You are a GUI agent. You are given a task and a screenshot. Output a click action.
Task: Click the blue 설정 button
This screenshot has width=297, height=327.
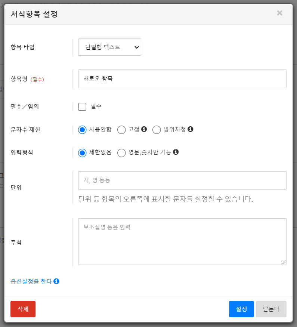tap(241, 309)
